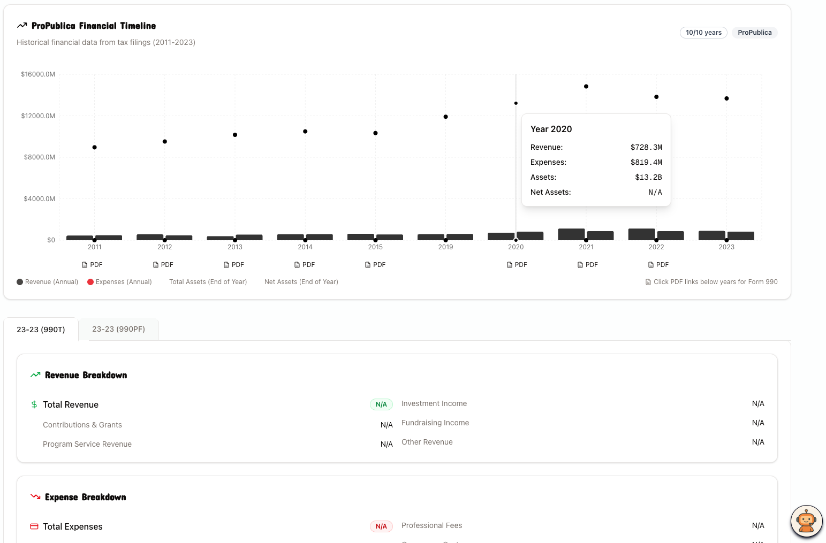Click the Investment Income row label
This screenshot has height=543, width=826.
(434, 403)
